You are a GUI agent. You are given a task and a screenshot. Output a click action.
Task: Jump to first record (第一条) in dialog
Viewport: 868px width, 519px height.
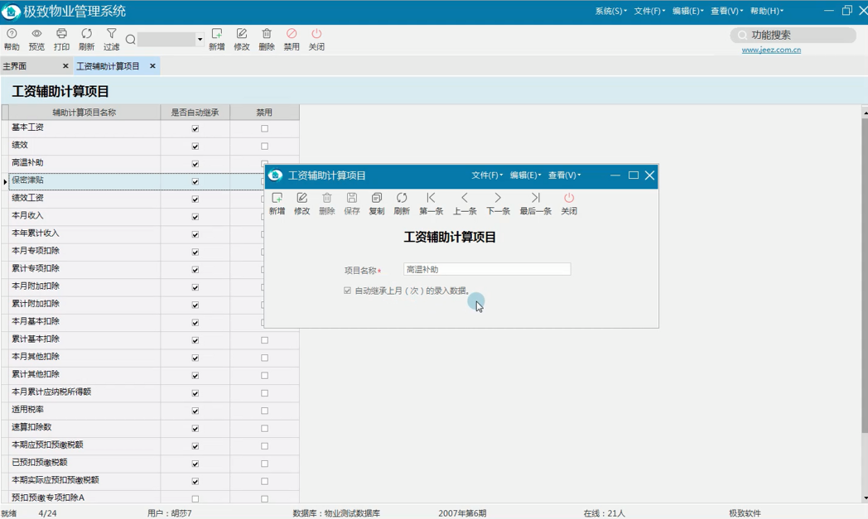coord(431,204)
